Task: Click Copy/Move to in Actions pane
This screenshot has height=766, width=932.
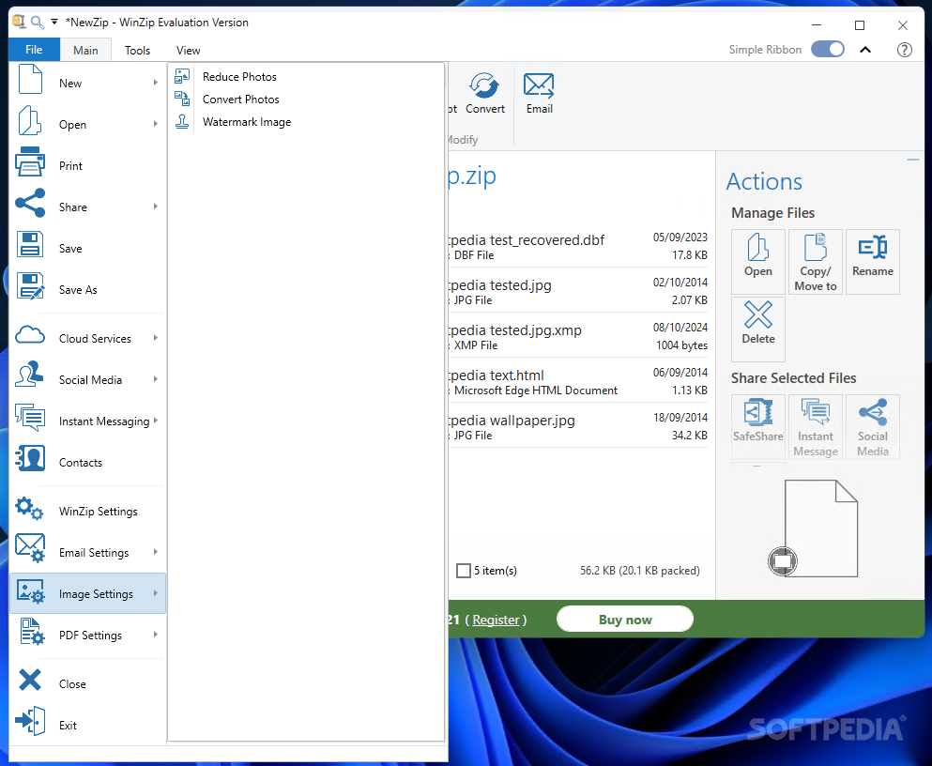Action: [816, 262]
